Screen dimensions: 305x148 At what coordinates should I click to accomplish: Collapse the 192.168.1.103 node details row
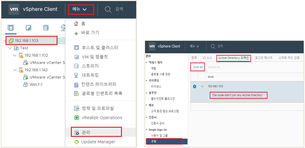pos(202,86)
